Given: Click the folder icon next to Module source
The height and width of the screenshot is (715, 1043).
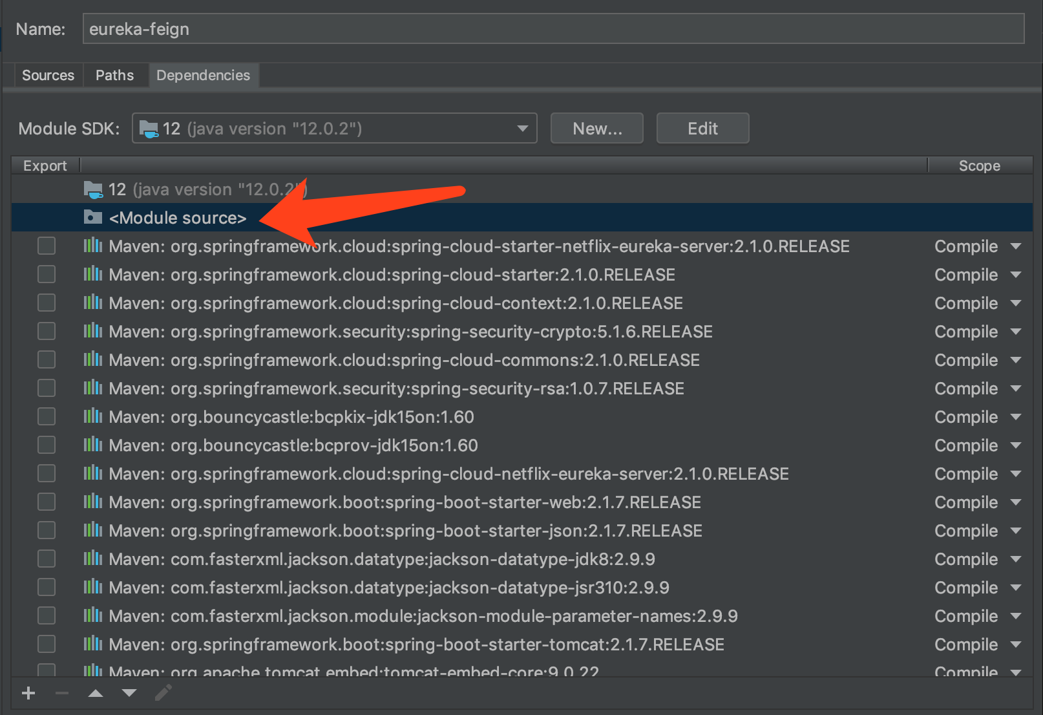Looking at the screenshot, I should 92,217.
